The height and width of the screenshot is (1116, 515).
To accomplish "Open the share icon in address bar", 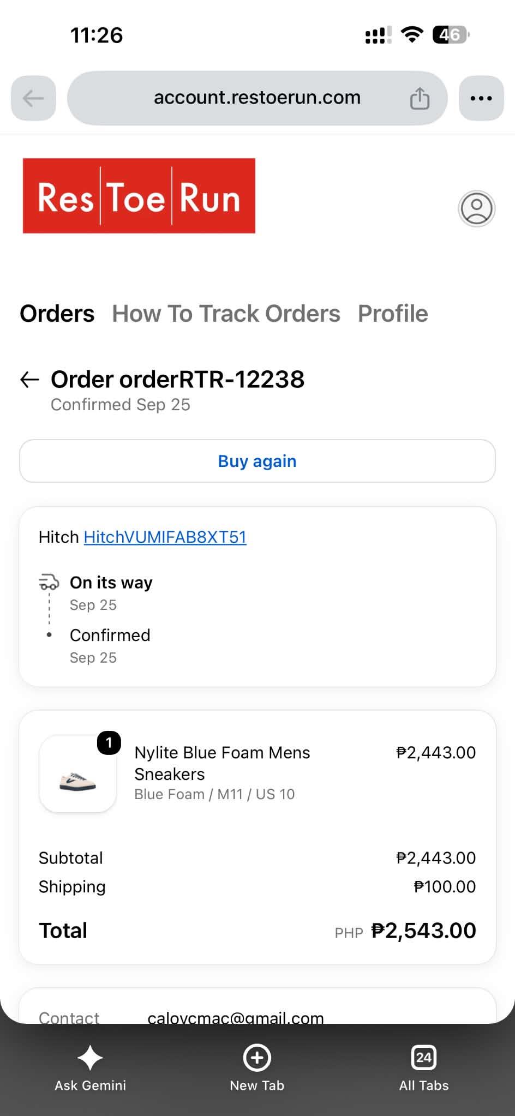I will [x=420, y=98].
